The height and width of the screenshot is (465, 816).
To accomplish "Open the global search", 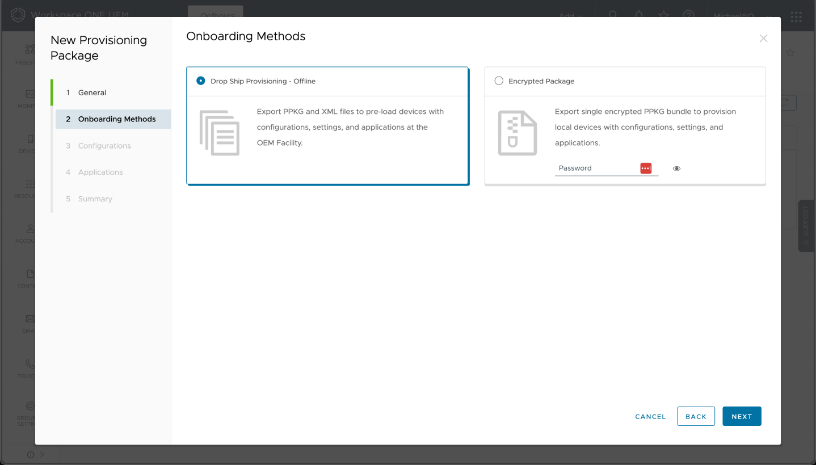I will 613,16.
